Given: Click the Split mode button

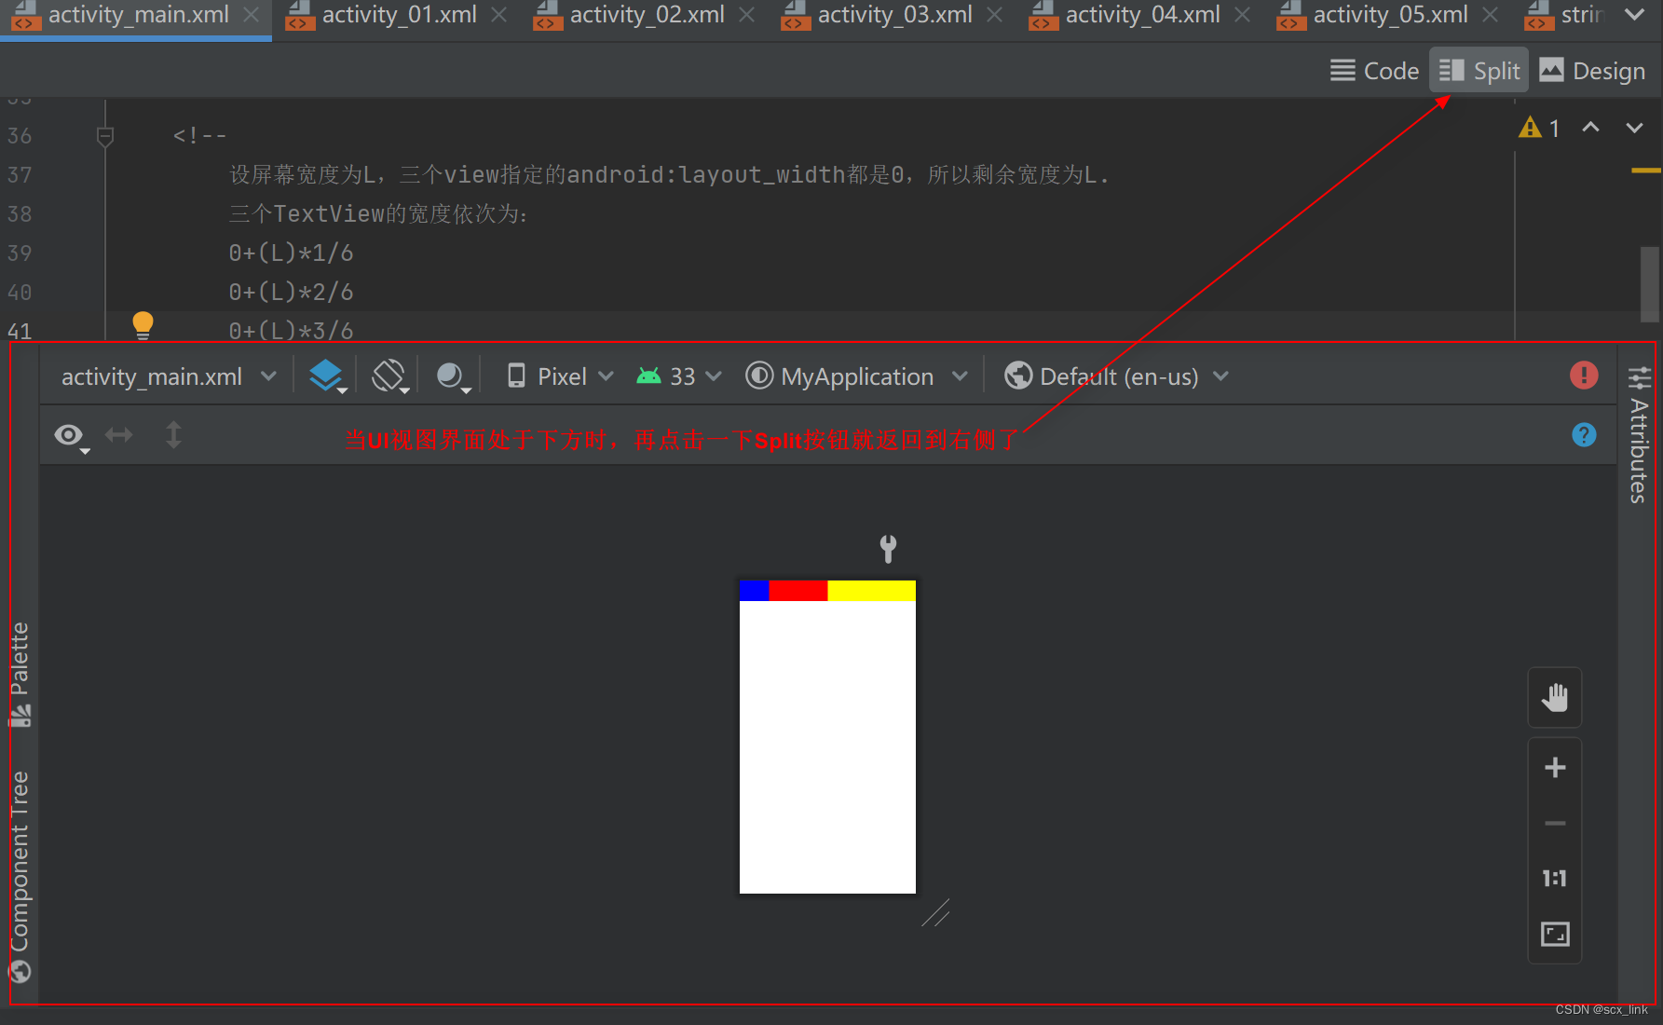Looking at the screenshot, I should [x=1479, y=70].
